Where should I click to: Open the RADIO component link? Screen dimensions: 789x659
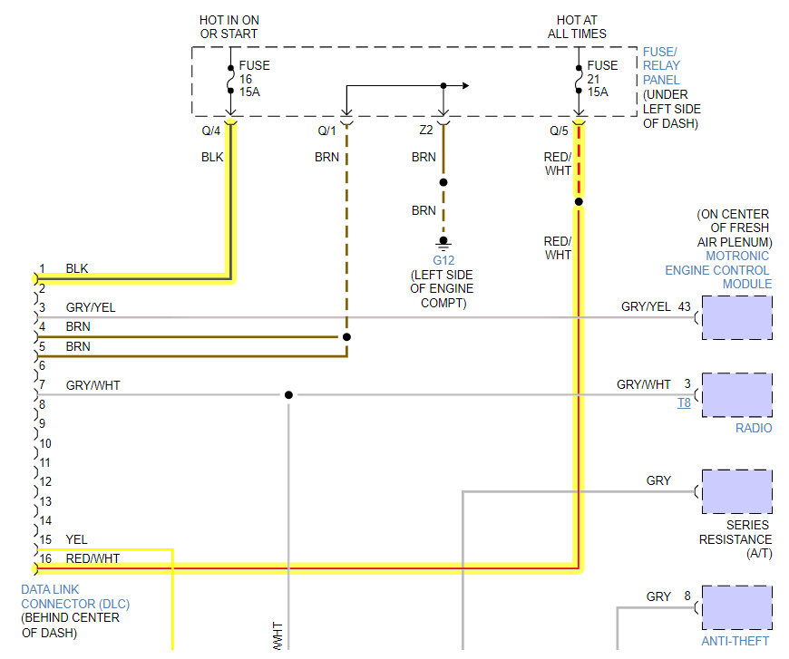point(754,428)
